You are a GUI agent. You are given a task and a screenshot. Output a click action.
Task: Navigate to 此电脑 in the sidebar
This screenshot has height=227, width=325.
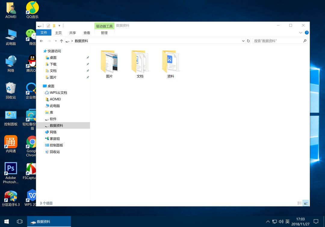click(x=55, y=106)
